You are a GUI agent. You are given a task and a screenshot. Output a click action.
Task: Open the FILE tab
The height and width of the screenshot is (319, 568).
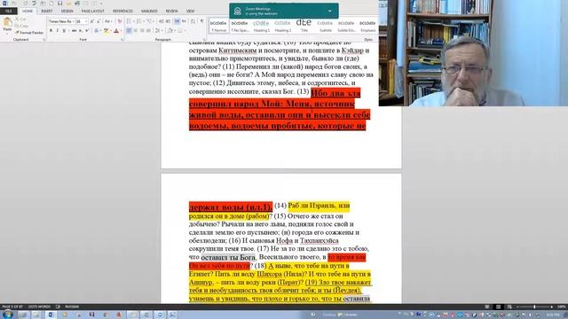tap(9, 12)
